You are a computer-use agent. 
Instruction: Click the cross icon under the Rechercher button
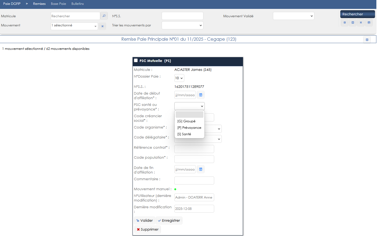coord(361,23)
